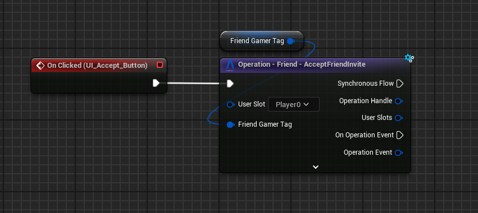Image resolution: width=478 pixels, height=213 pixels.
Task: Click the User Slot input label
Action: coord(252,104)
